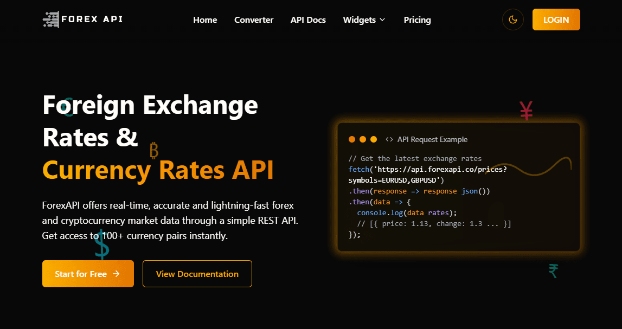Go to the Pricing page
622x329 pixels.
coord(417,20)
